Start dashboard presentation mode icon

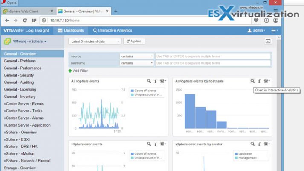pyautogui.click(x=268, y=41)
